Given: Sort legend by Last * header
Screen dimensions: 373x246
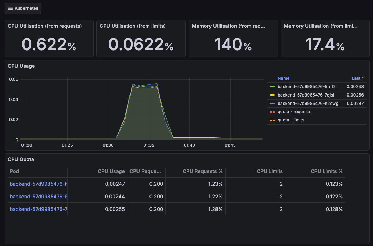Looking at the screenshot, I should (x=358, y=78).
